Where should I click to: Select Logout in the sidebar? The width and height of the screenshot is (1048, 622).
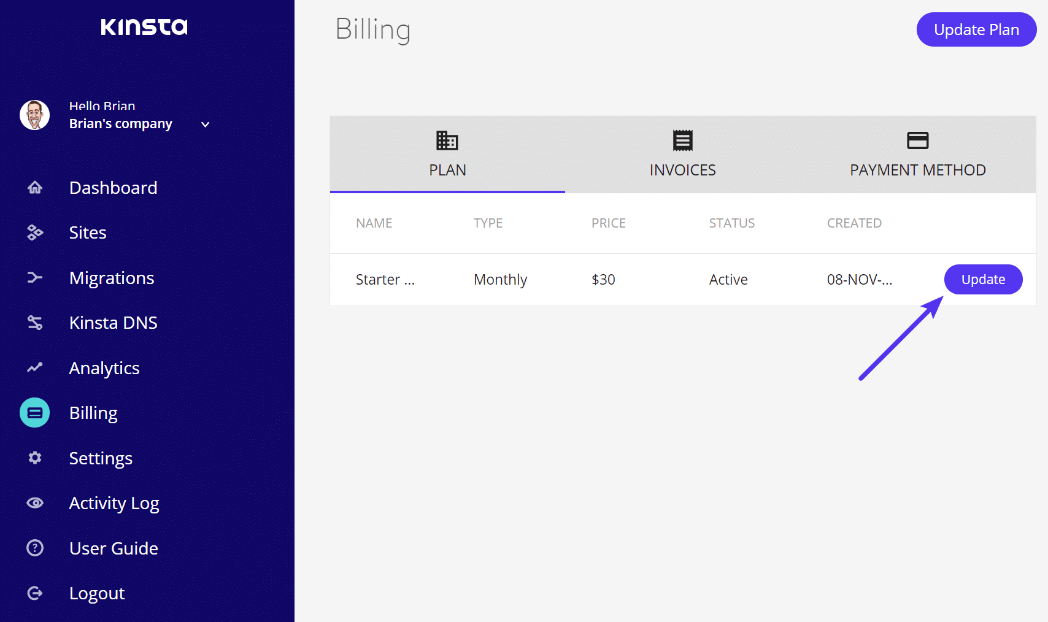97,593
